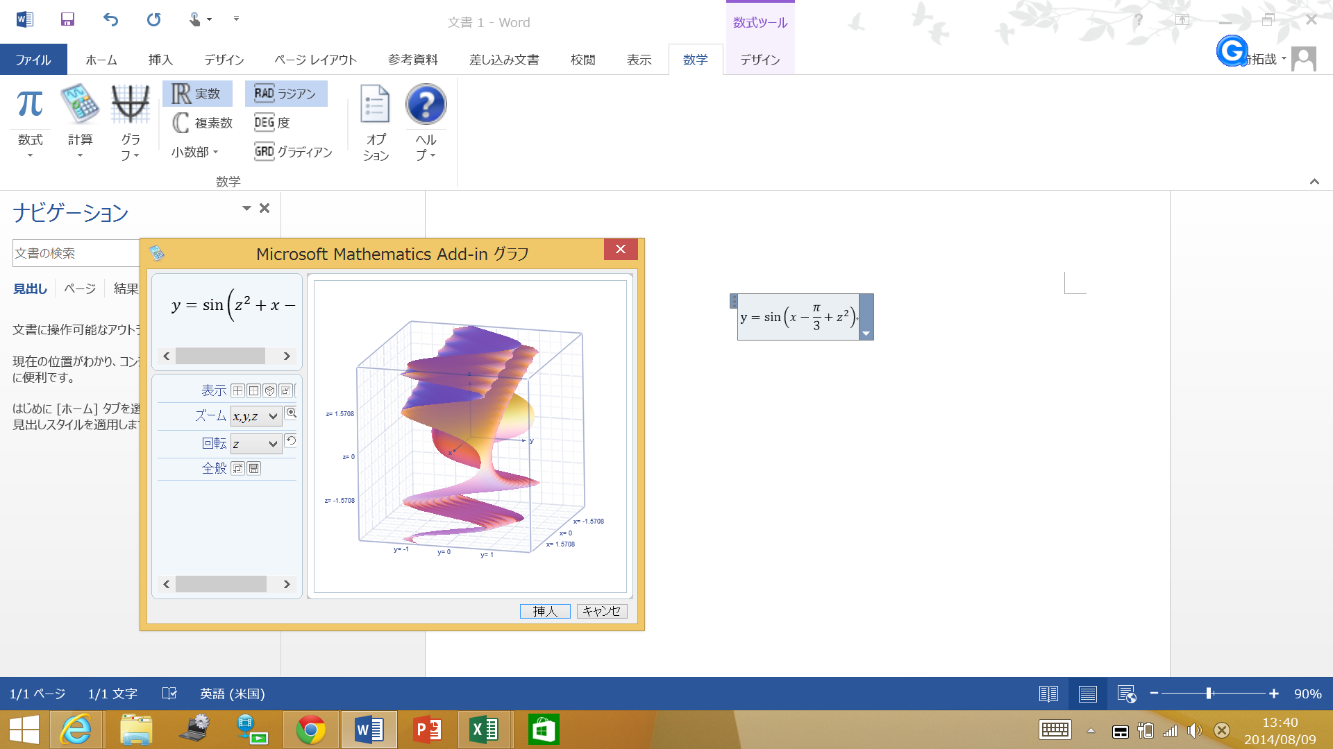Click the rotate icon beside 回転 dropdown
This screenshot has width=1333, height=749.
click(291, 441)
